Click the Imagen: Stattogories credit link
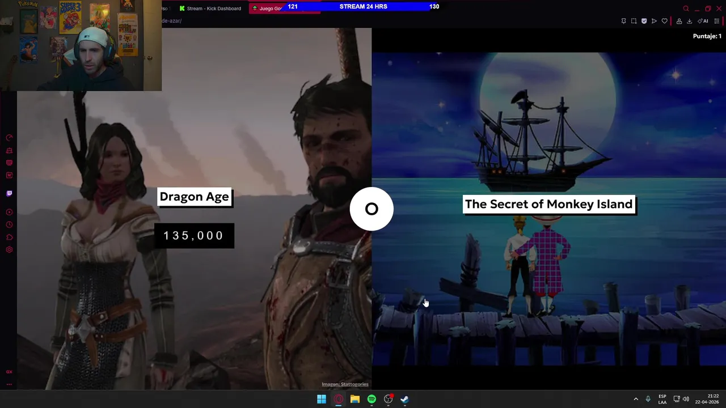Viewport: 726px width, 408px height. pos(345,384)
